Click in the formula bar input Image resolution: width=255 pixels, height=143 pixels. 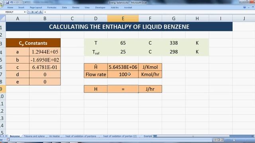(x=149, y=12)
